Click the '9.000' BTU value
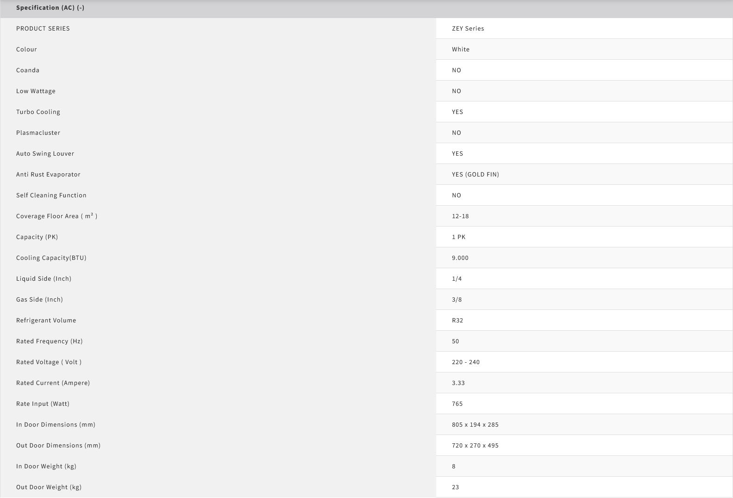Image resolution: width=733 pixels, height=498 pixels. 460,258
